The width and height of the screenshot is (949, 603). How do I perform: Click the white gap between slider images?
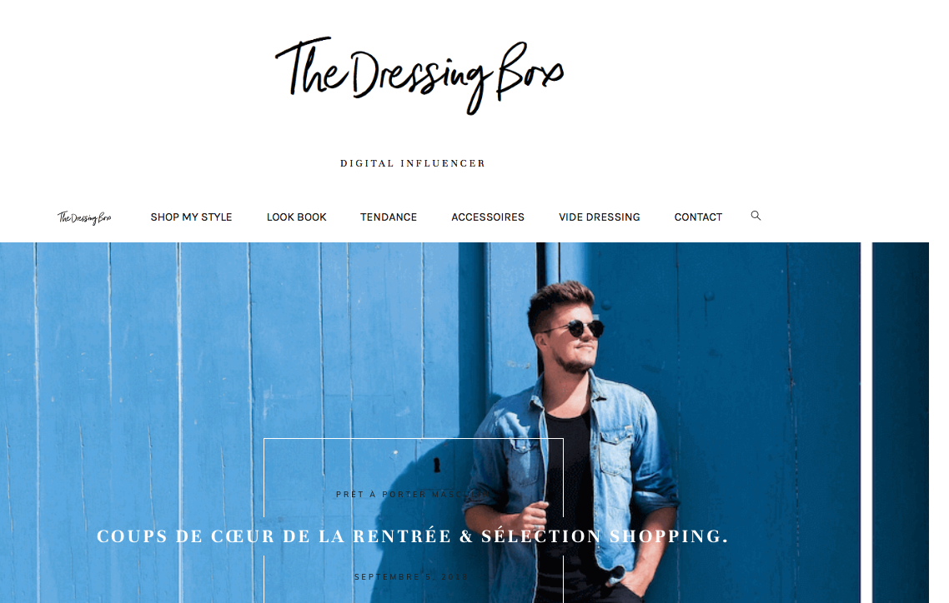coord(866,422)
